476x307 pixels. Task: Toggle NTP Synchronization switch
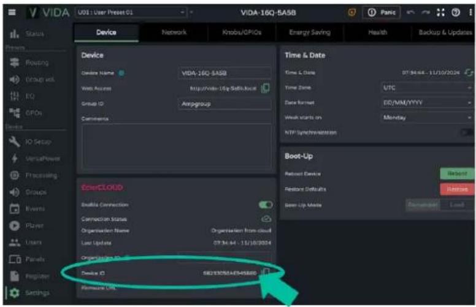tap(467, 132)
